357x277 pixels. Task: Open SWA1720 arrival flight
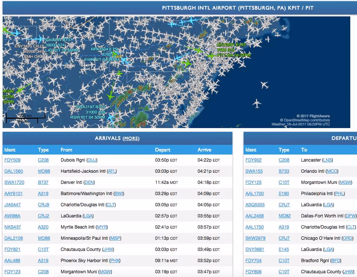pos(14,182)
